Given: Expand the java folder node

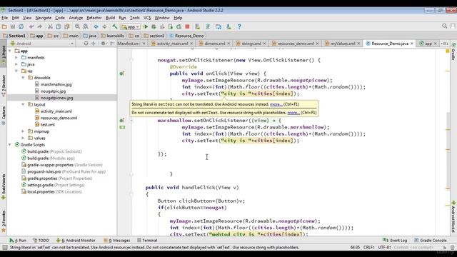Looking at the screenshot, I should point(16,64).
